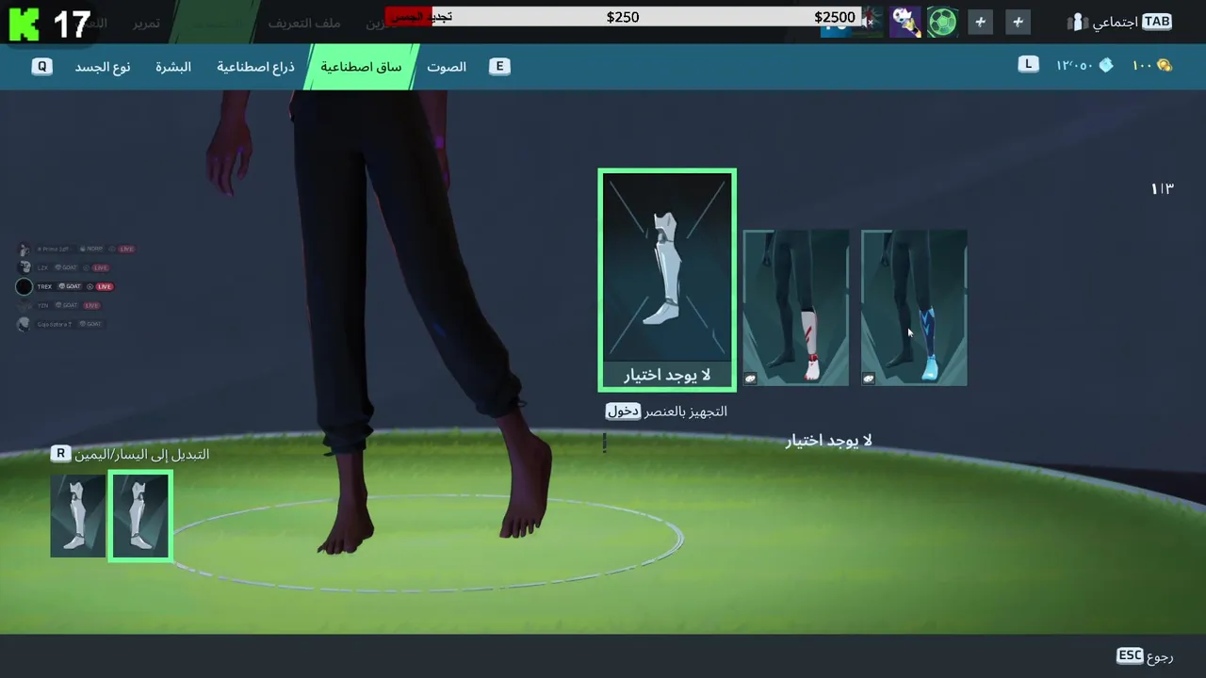The width and height of the screenshot is (1206, 678).
Task: Click the Q key previous-tab hint
Action: tap(41, 67)
